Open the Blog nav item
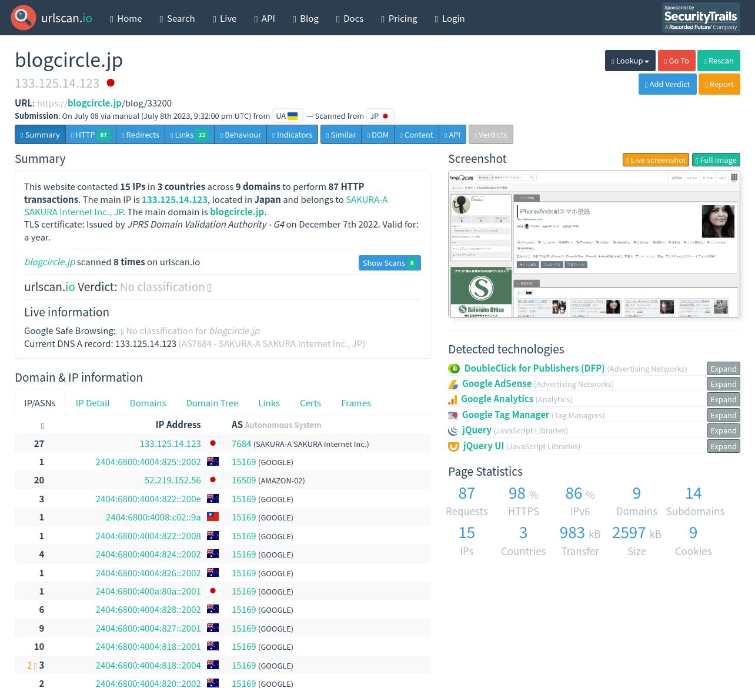Image resolution: width=755 pixels, height=688 pixels. click(305, 18)
